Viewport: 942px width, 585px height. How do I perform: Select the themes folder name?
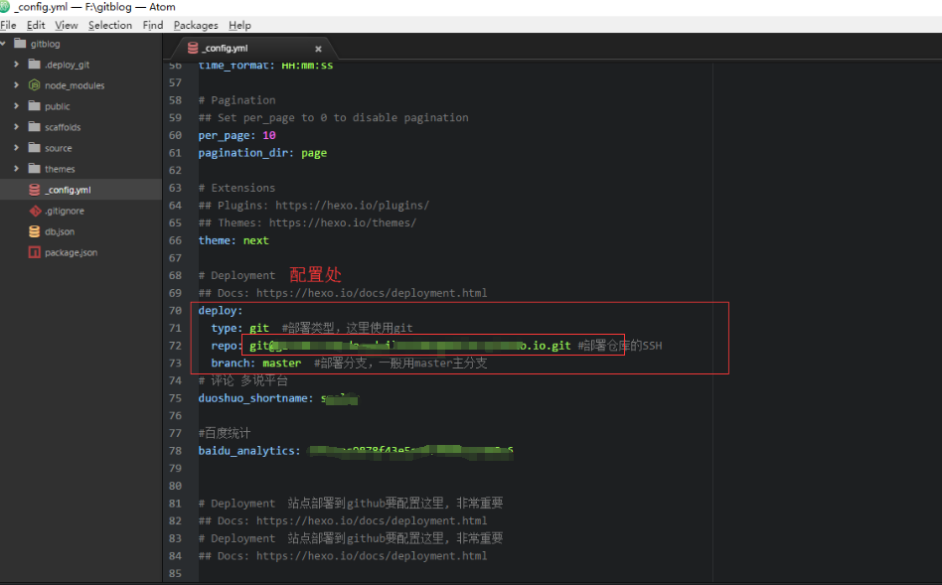(60, 170)
